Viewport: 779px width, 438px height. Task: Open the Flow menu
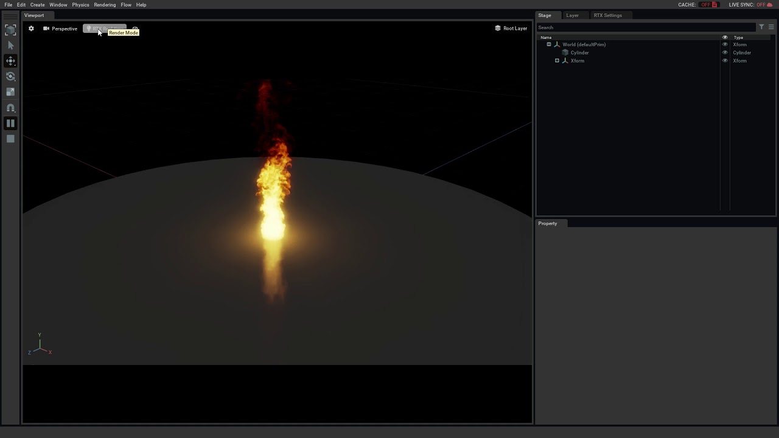pos(126,5)
